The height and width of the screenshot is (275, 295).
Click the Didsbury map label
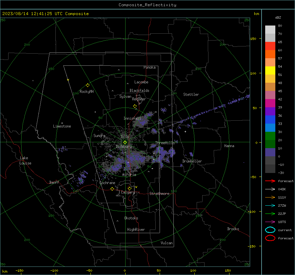click(x=124, y=146)
